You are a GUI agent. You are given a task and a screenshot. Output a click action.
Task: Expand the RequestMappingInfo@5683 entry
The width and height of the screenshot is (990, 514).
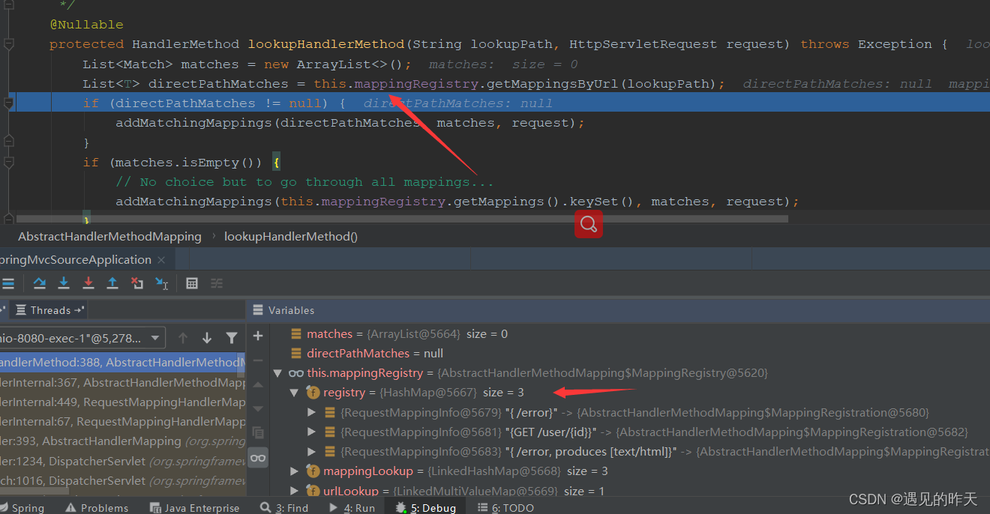tap(312, 451)
